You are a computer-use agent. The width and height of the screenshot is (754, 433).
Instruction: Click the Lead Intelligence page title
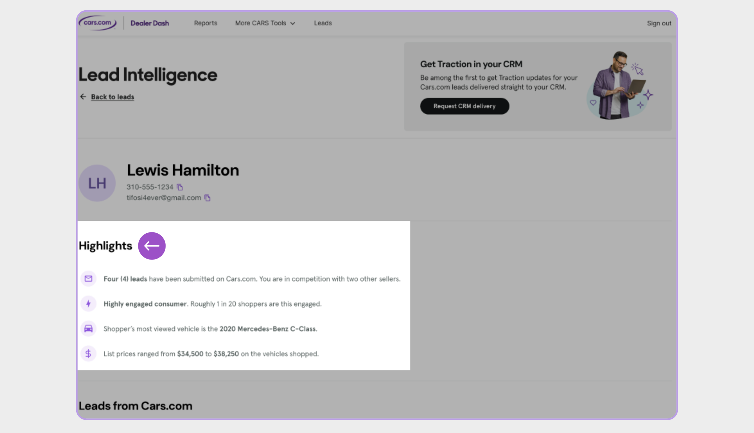click(148, 75)
